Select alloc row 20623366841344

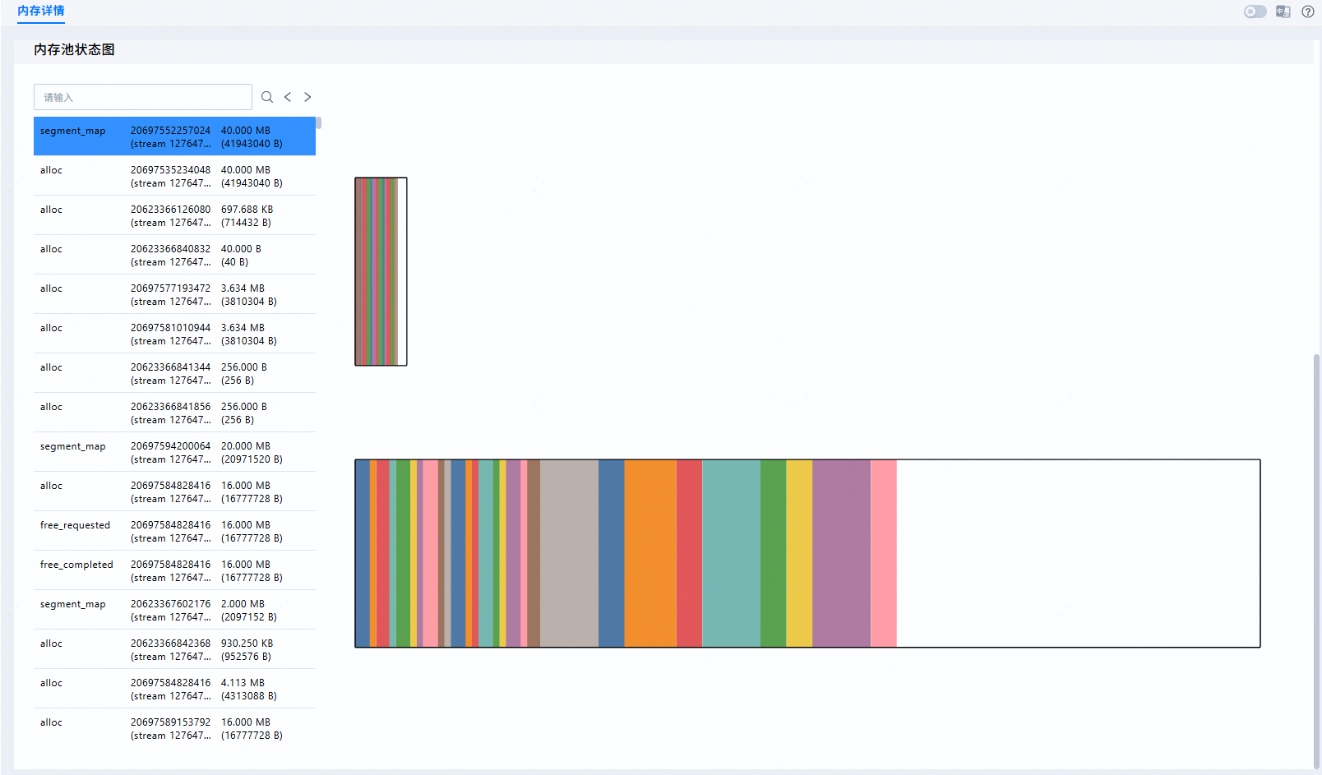pyautogui.click(x=174, y=373)
